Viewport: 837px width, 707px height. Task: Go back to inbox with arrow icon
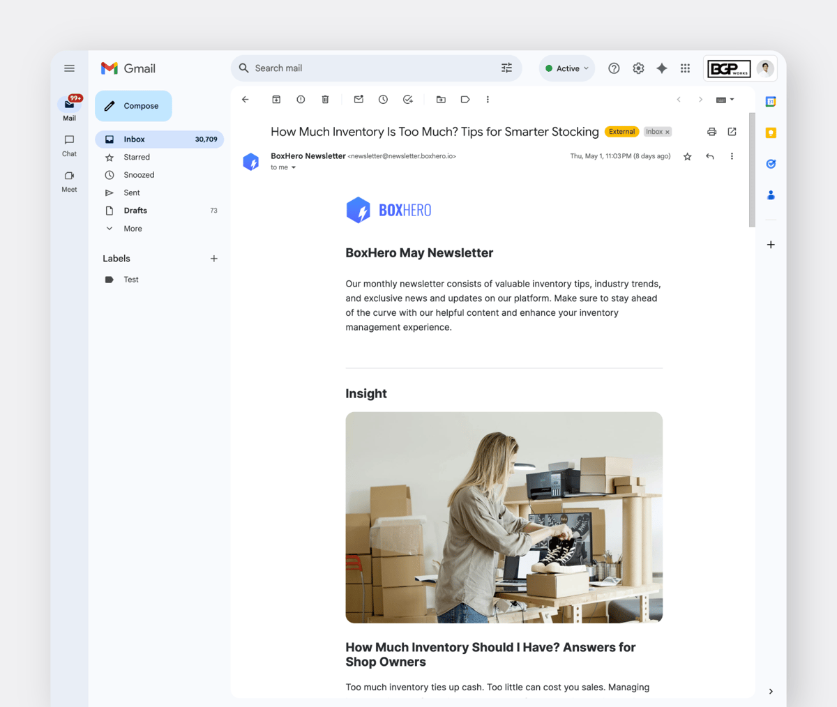pyautogui.click(x=246, y=100)
